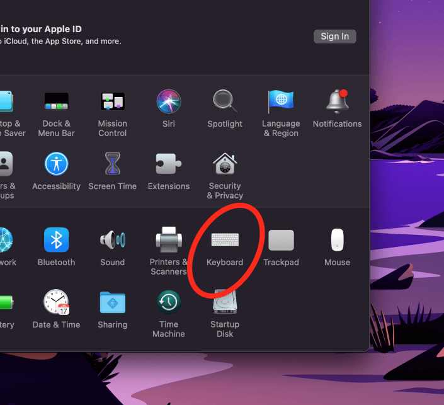This screenshot has width=444, height=405.
Task: Open Users & Groups icon
Action: tap(6, 164)
